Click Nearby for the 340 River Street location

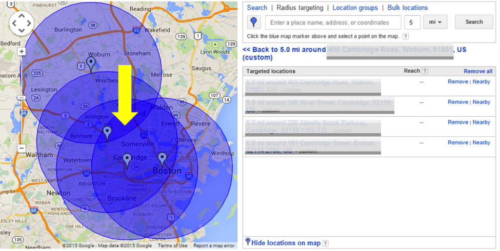[482, 102]
